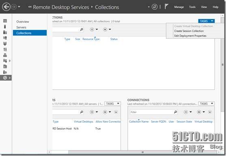Refresh Server Manager using the header refresh icon
This screenshot has height=156, width=226.
tap(155, 7)
